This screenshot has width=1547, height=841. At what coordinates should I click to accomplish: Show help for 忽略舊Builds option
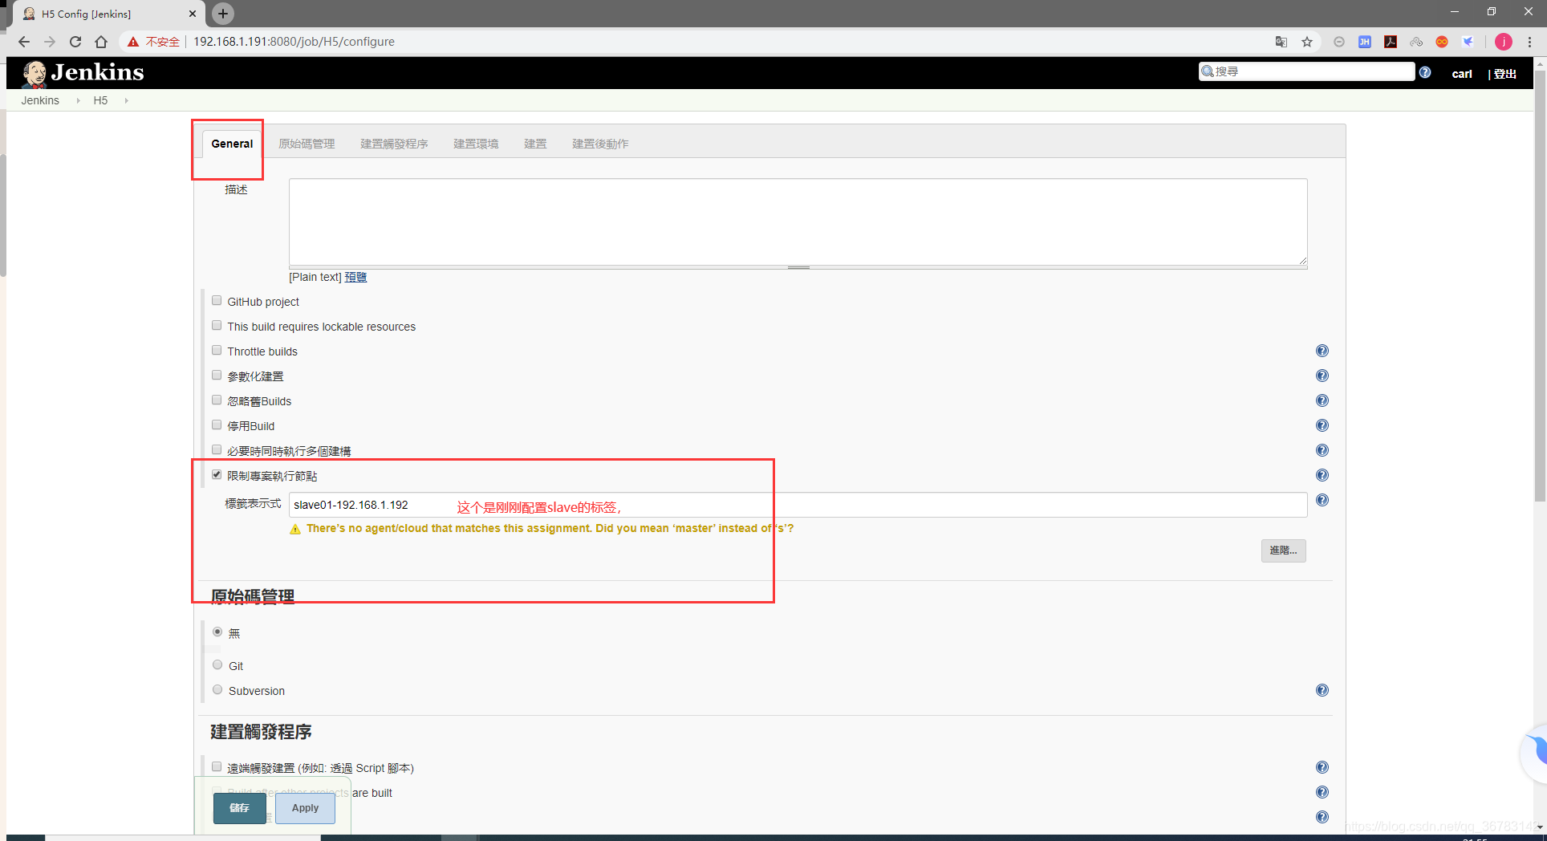pos(1322,400)
